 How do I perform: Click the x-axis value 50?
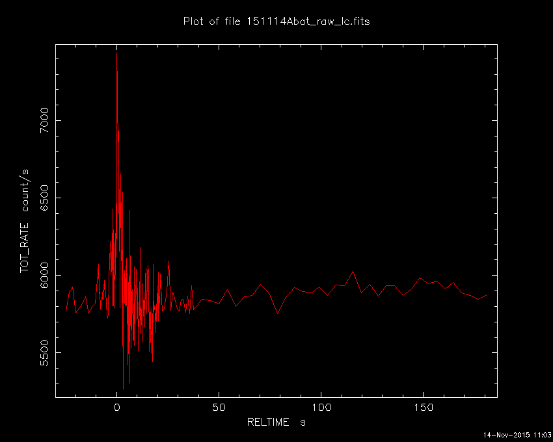point(219,408)
